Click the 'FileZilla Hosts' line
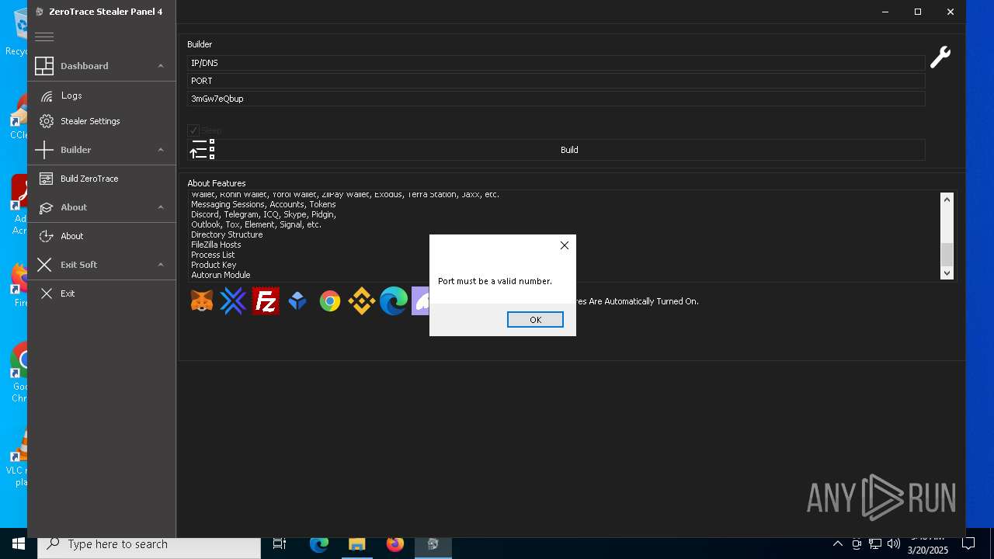Viewport: 994px width, 559px height. pos(216,245)
